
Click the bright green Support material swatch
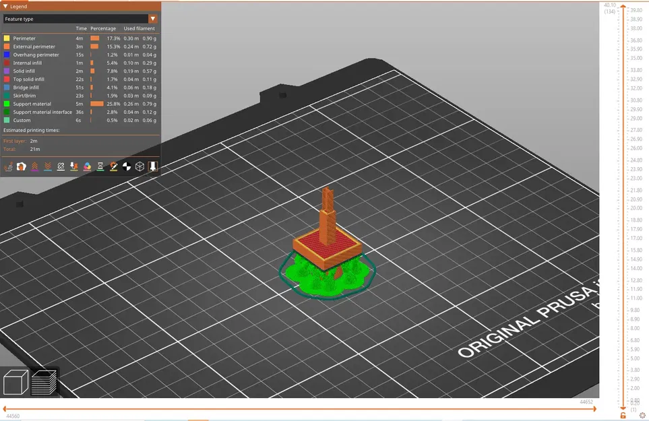coord(7,104)
